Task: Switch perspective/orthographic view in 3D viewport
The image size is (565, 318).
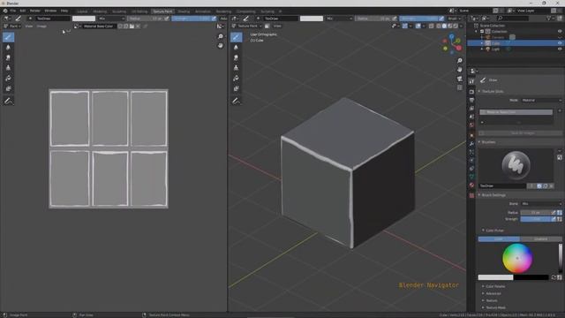Action: coord(459,87)
